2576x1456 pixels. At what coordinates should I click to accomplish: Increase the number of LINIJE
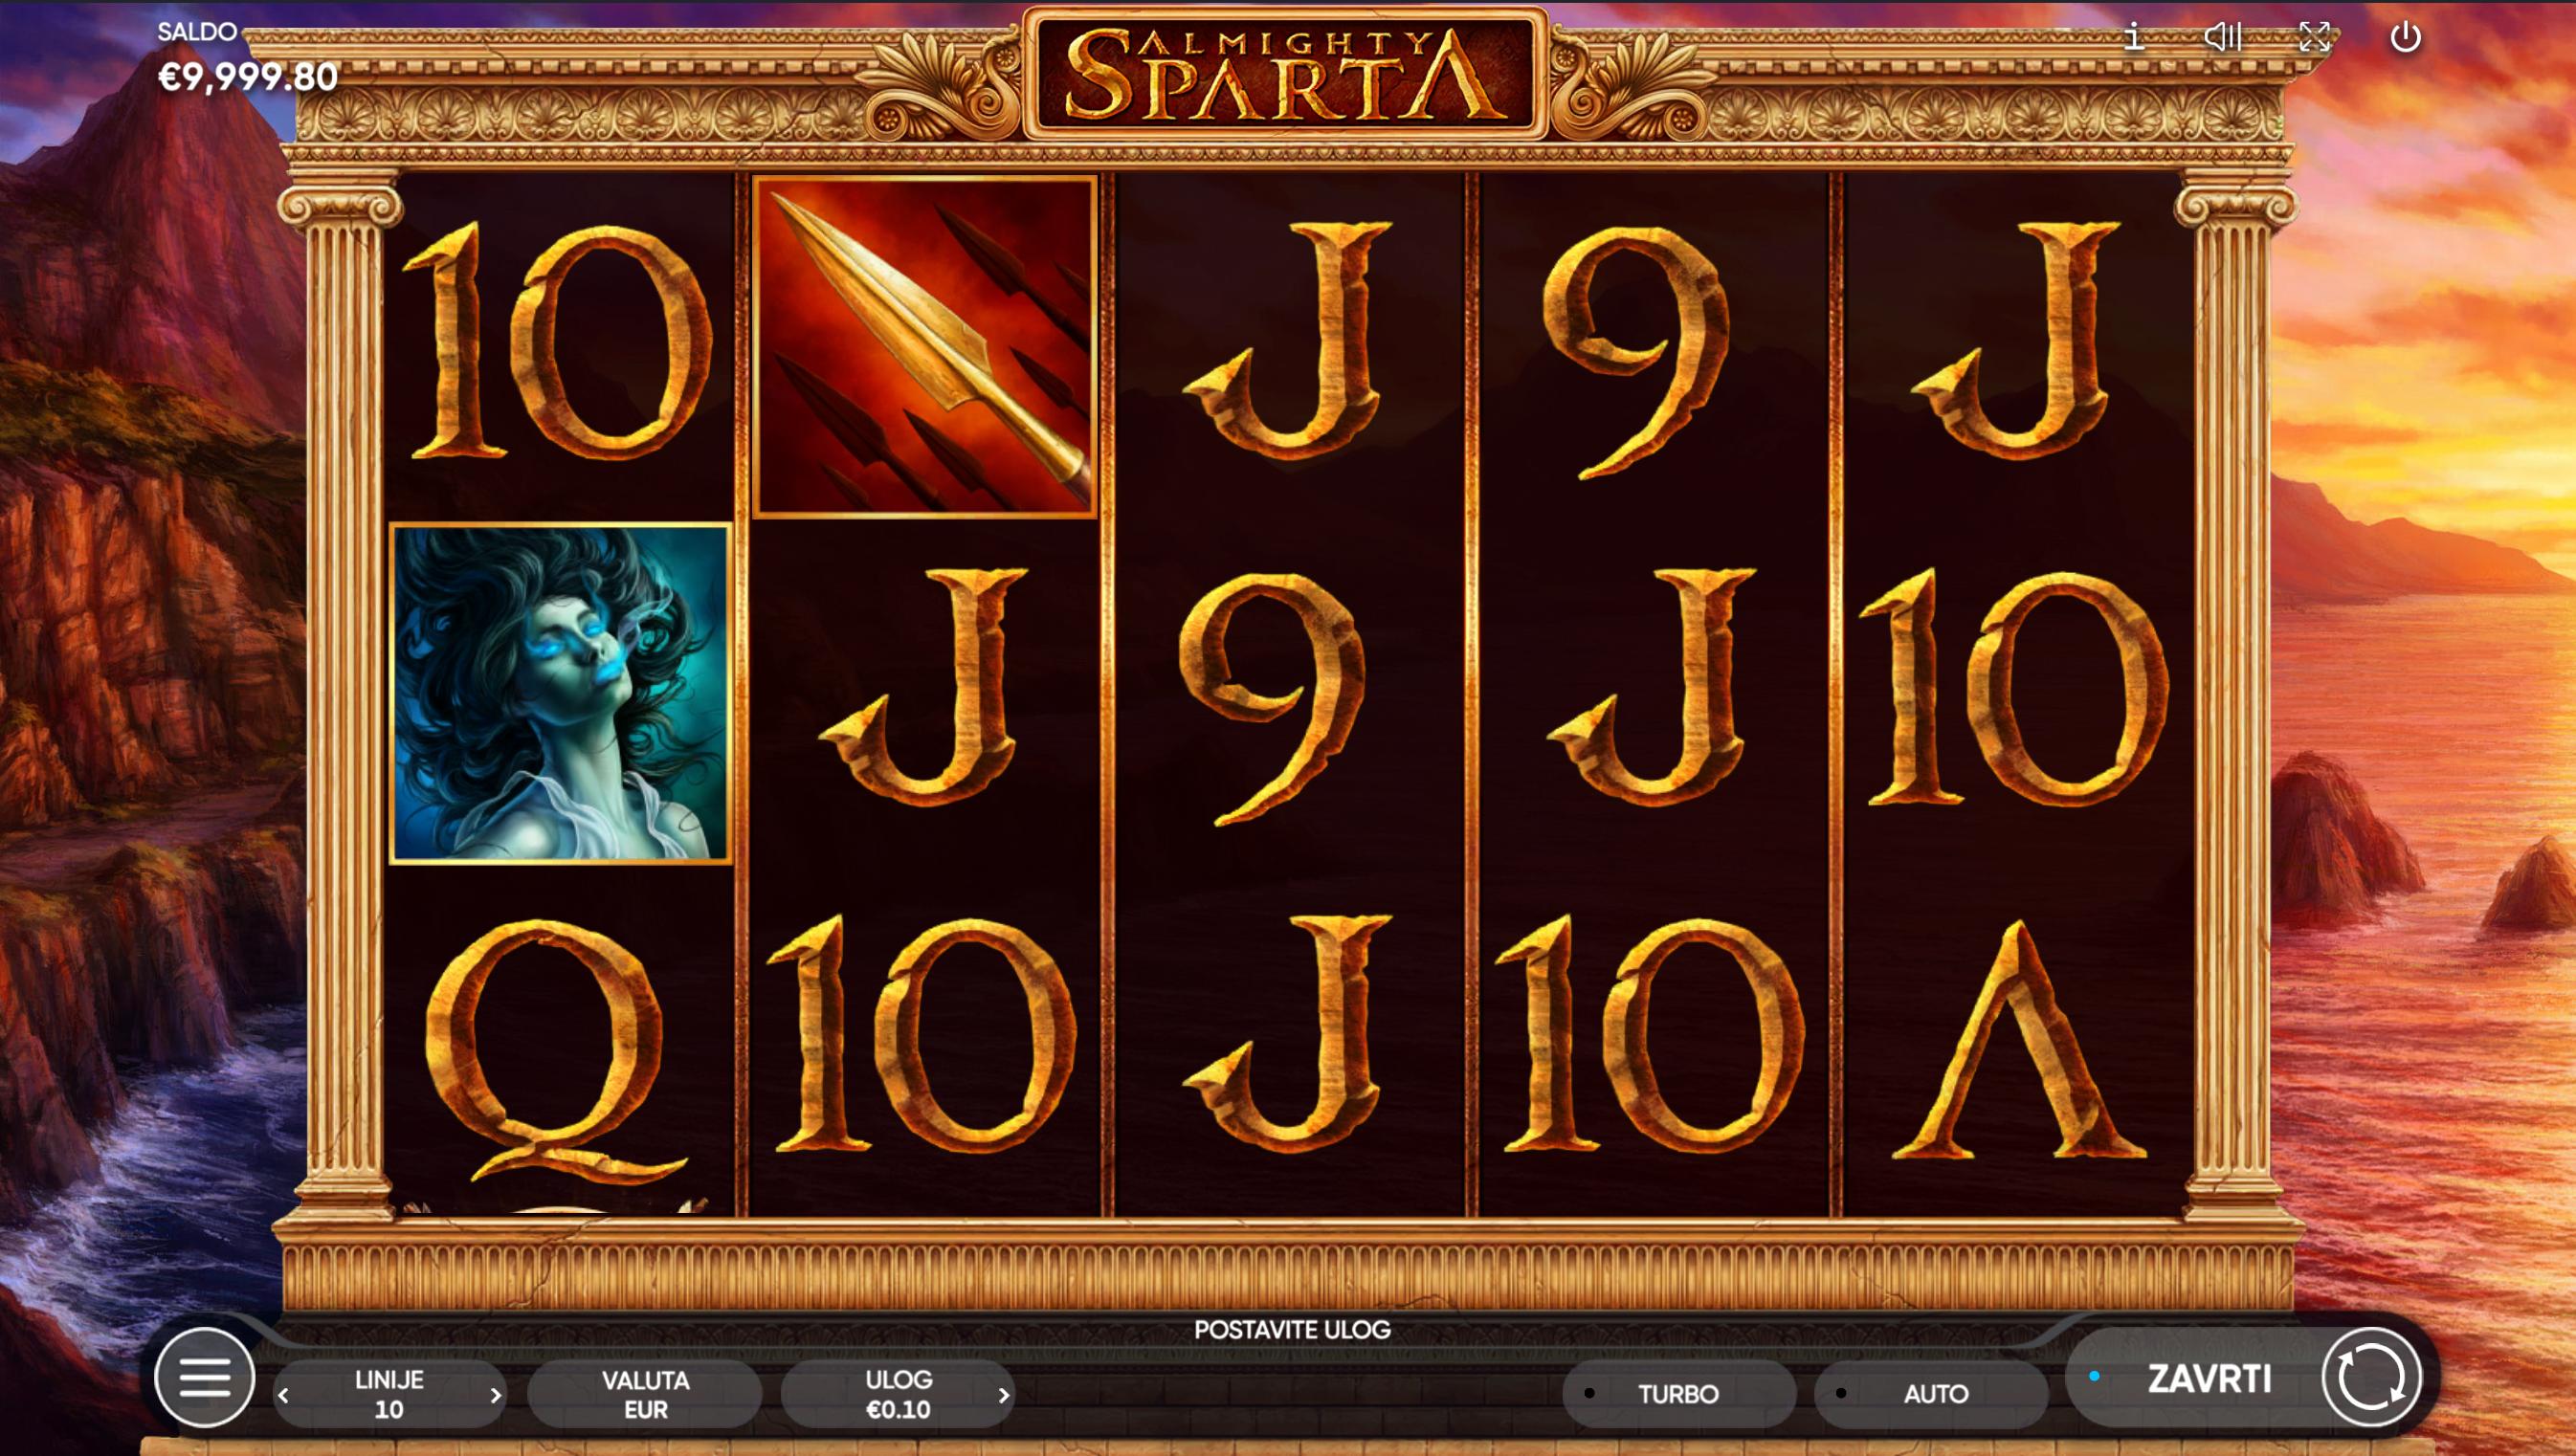(x=495, y=1395)
